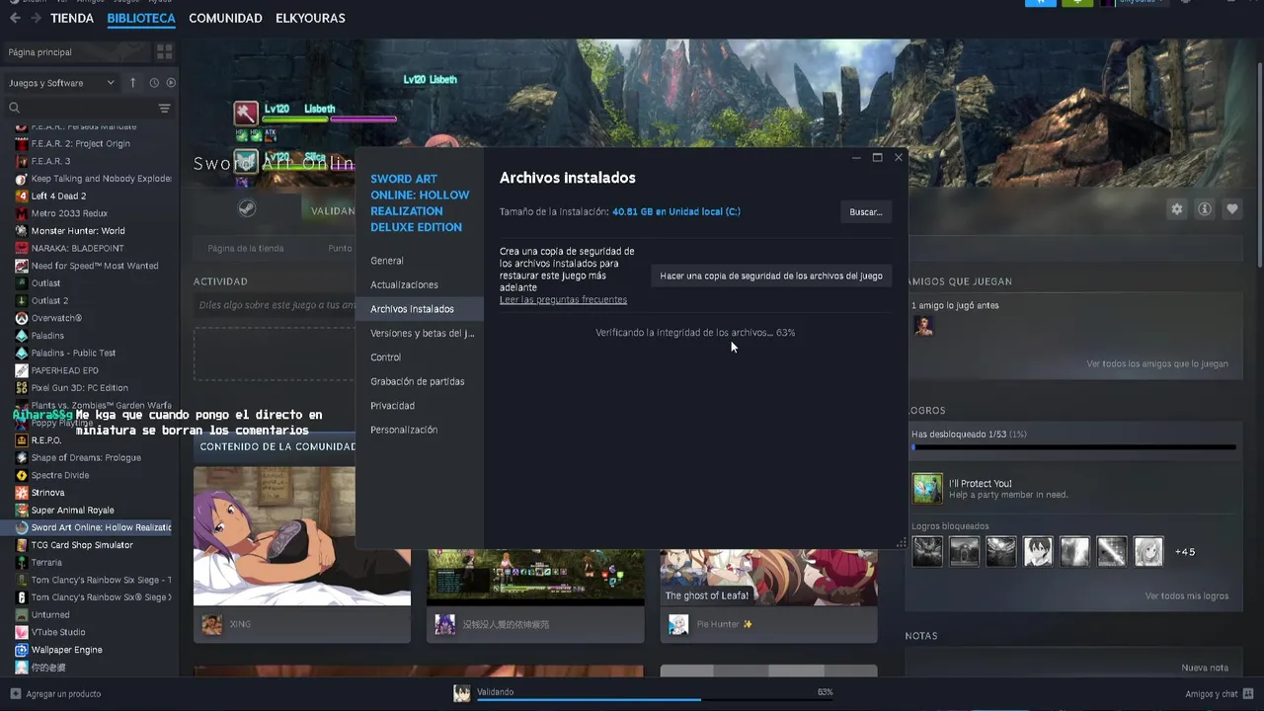1264x711 pixels.
Task: Open The ghost of Leafa! community thumbnail
Action: point(768,577)
